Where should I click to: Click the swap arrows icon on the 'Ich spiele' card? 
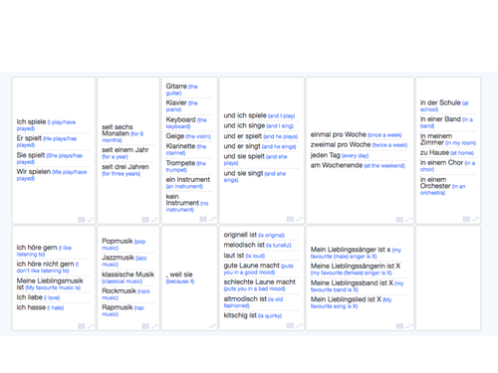point(91,220)
